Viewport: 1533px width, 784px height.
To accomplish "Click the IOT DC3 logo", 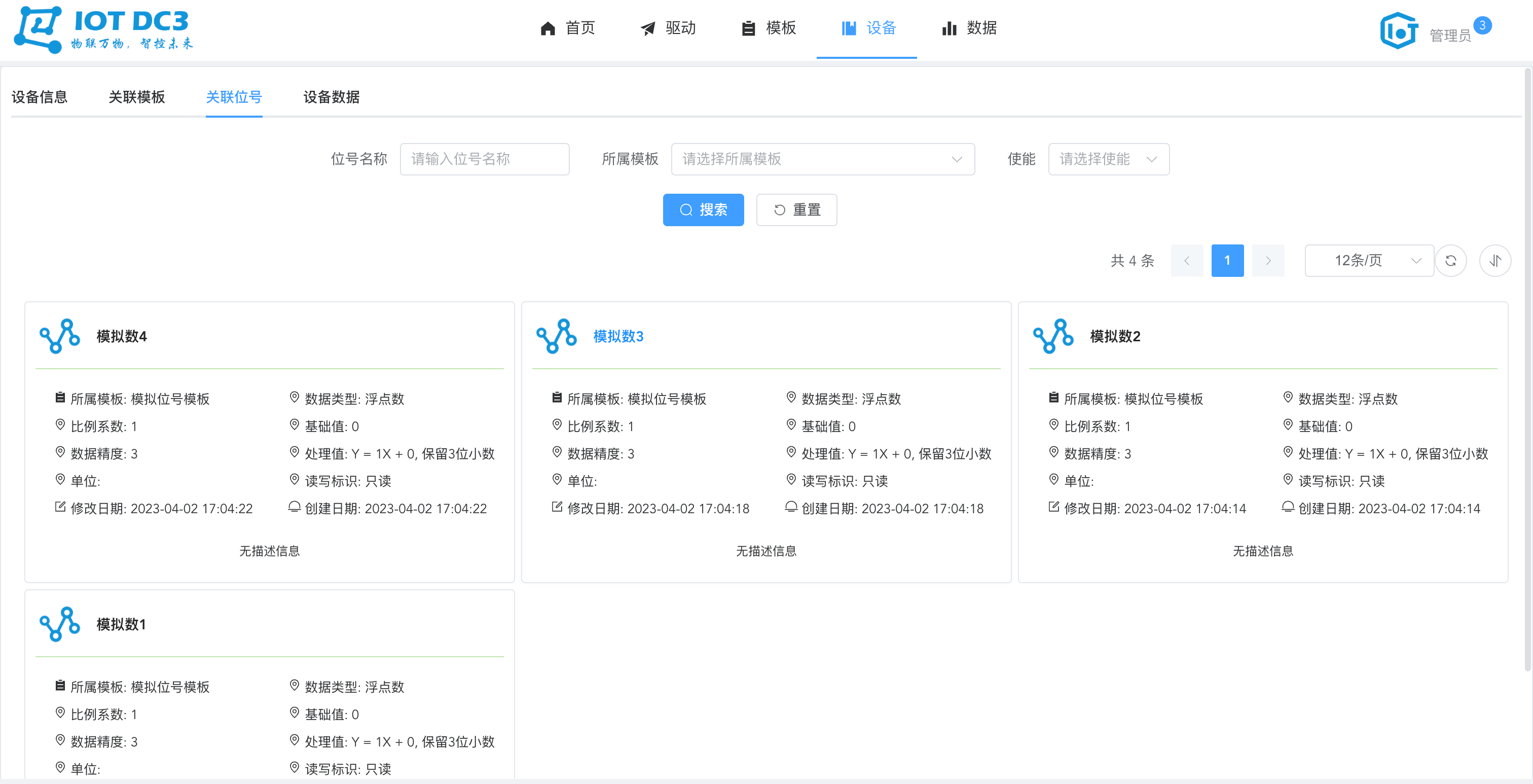I will point(101,30).
